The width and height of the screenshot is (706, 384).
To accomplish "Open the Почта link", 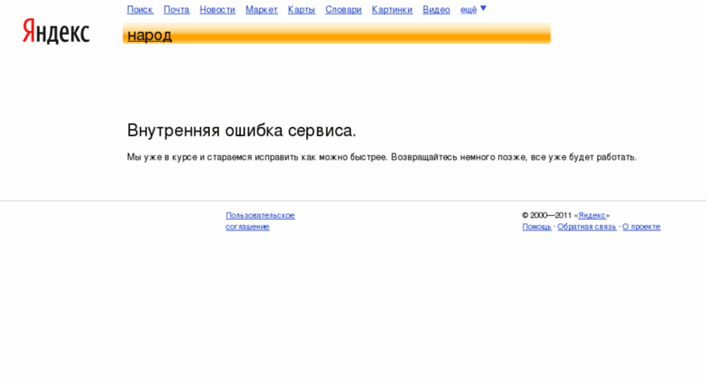I will point(176,10).
